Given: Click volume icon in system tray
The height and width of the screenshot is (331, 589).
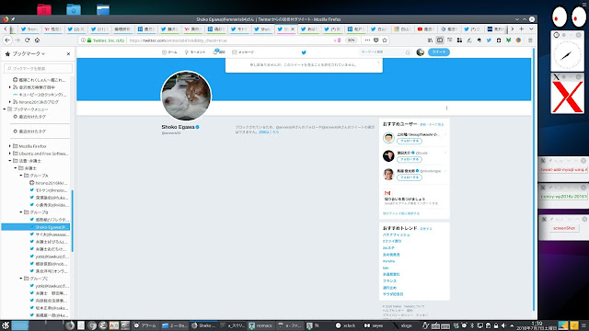Looking at the screenshot, I should tap(503, 325).
